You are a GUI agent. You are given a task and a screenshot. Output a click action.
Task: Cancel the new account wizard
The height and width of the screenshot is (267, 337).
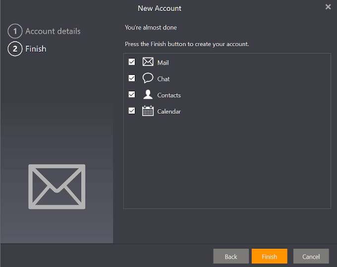pyautogui.click(x=311, y=256)
